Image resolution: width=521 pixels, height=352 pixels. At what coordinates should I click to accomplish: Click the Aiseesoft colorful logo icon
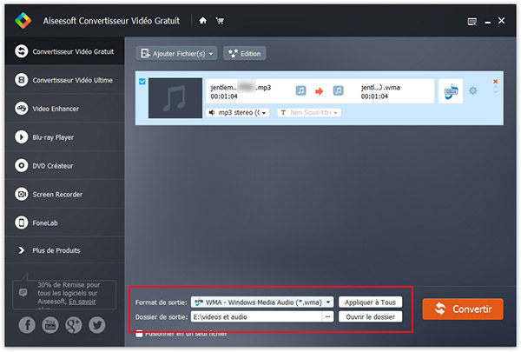click(23, 21)
